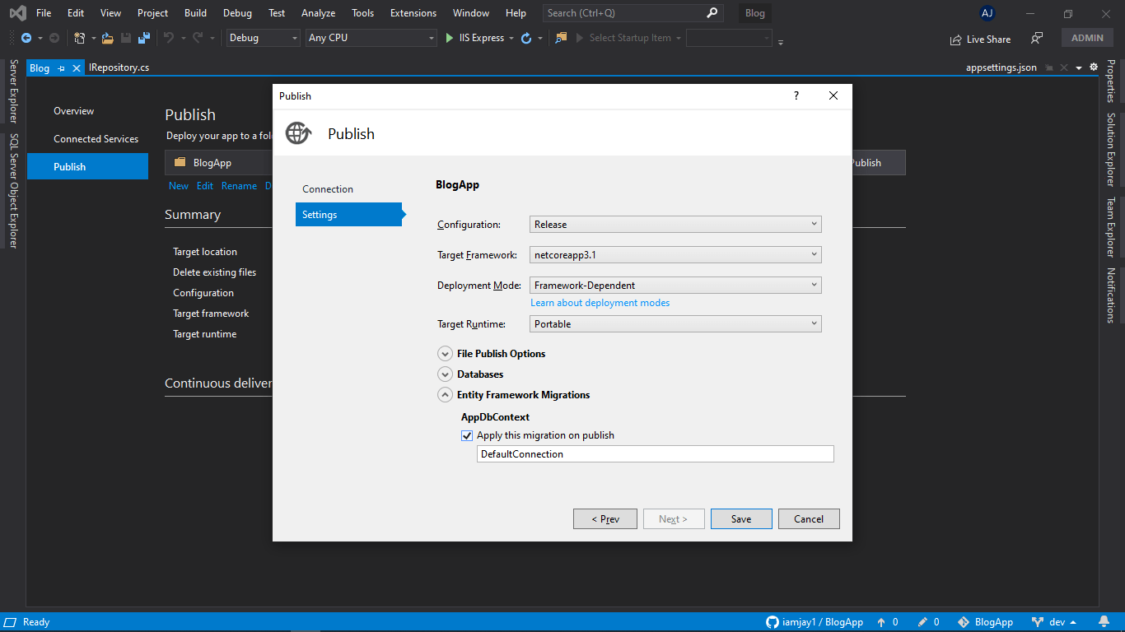Pin the Blog document tab
Viewport: 1125px width, 632px height.
point(62,69)
